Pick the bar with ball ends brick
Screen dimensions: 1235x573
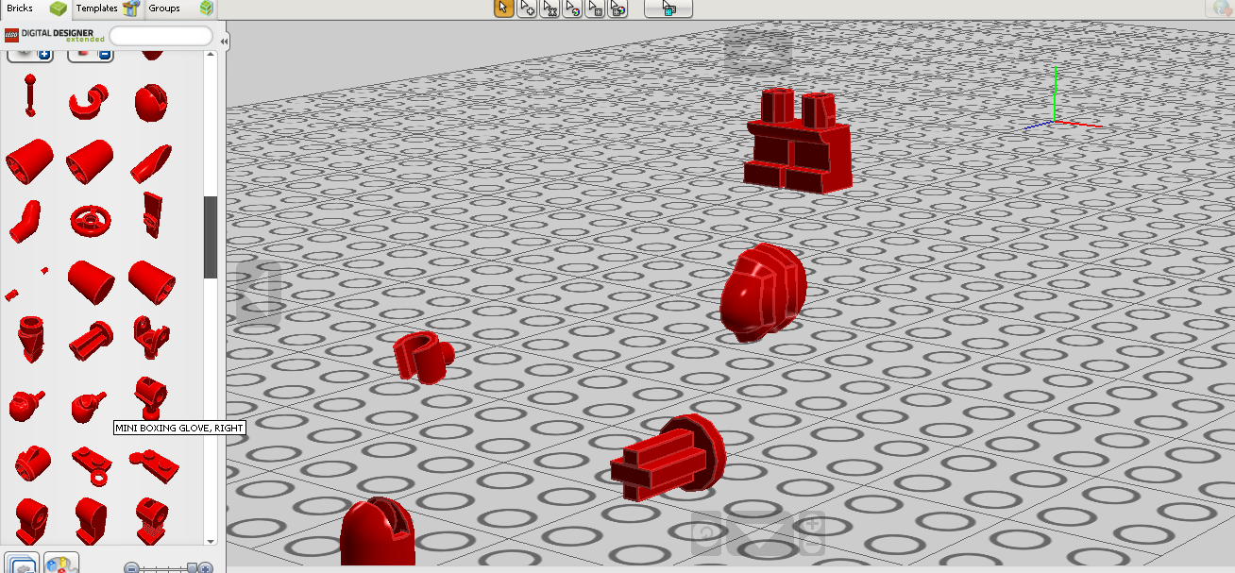click(x=30, y=95)
